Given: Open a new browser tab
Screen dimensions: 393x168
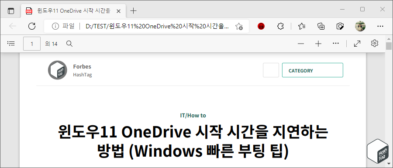Looking at the screenshot, I should [134, 11].
